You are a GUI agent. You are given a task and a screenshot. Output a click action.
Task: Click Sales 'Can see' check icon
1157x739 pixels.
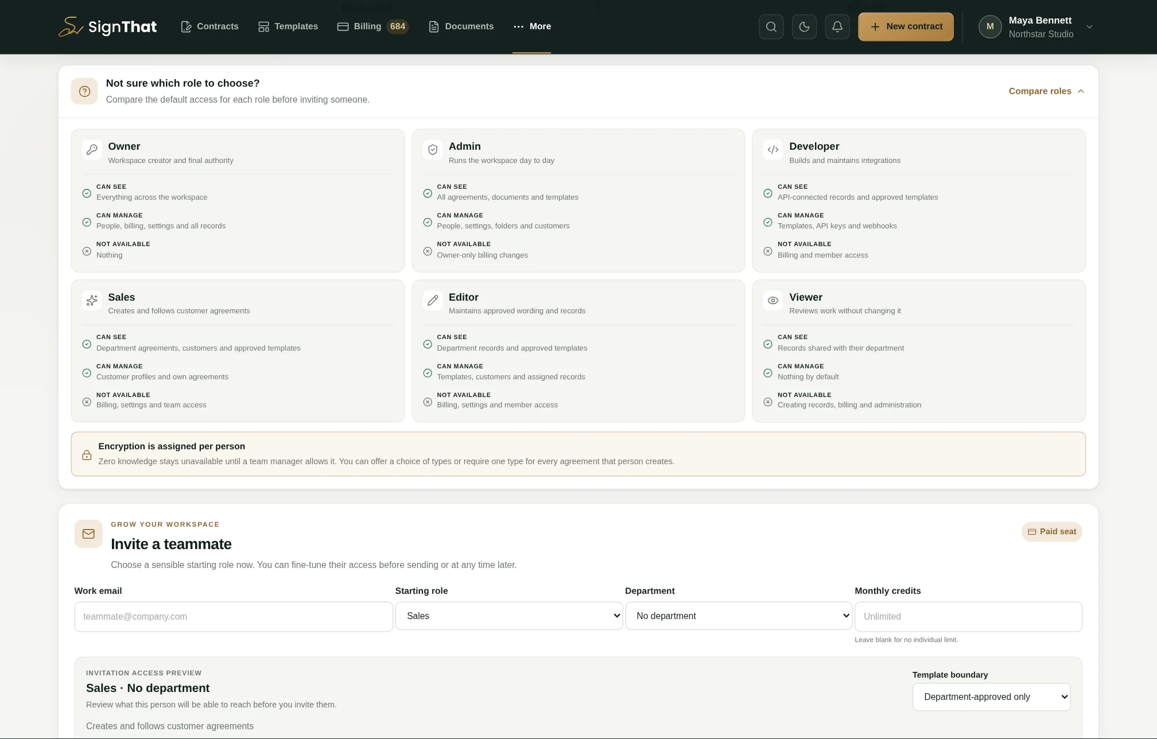pyautogui.click(x=87, y=344)
